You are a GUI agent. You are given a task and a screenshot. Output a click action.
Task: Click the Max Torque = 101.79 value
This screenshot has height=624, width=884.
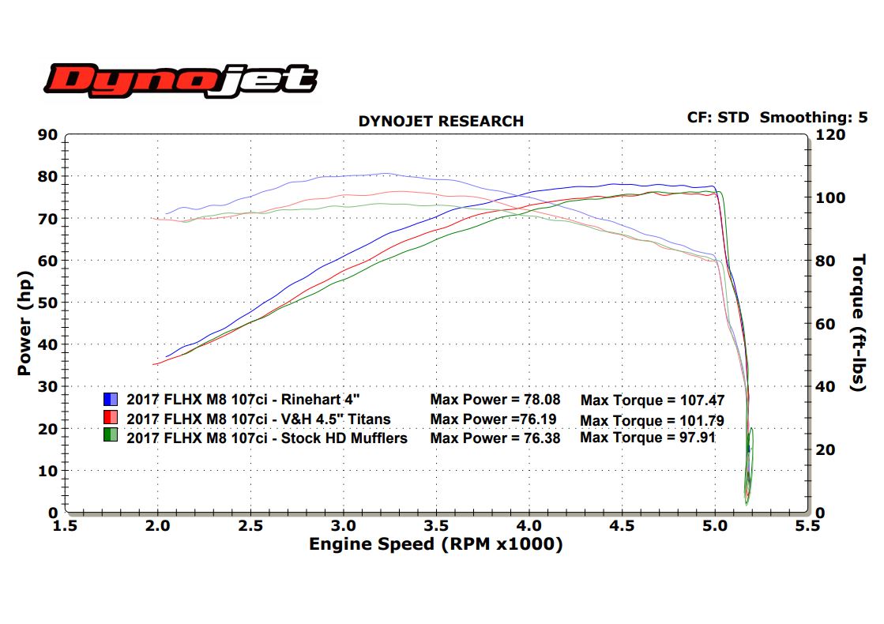tap(652, 420)
